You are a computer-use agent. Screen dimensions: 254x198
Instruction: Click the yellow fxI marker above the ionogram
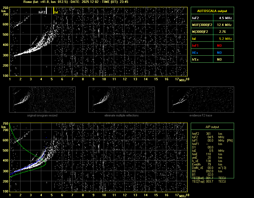[54, 10]
